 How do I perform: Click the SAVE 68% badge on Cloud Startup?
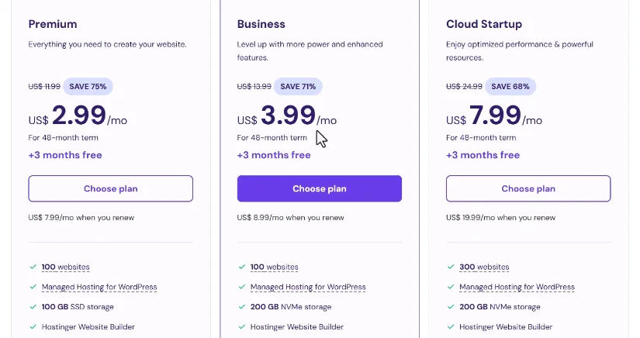510,85
